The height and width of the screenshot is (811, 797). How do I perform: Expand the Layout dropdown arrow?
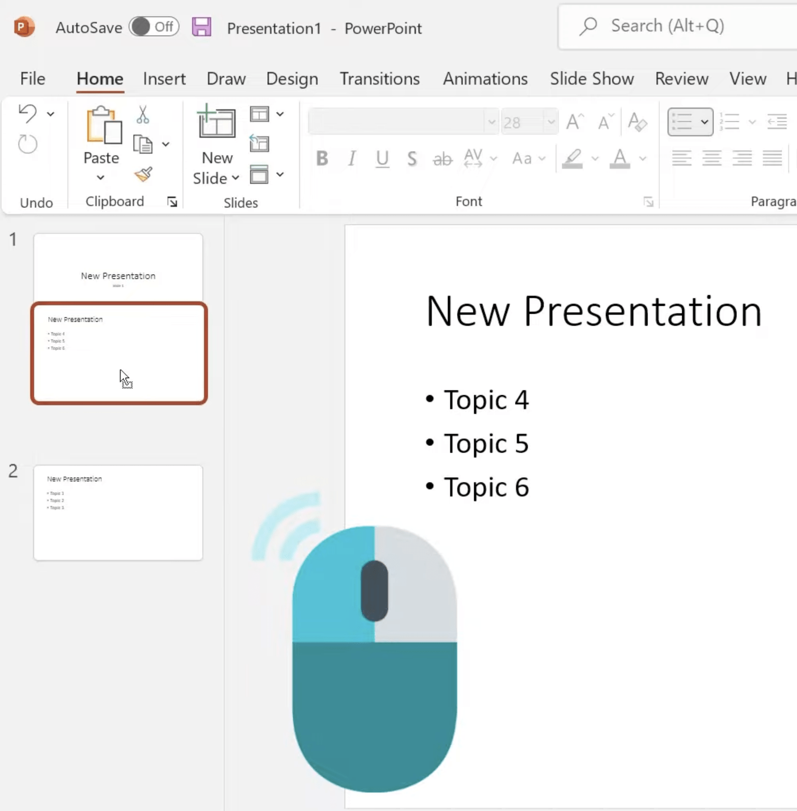[280, 114]
